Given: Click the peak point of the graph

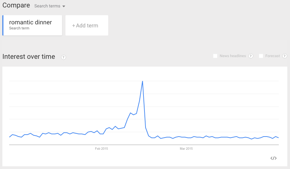Looking at the screenshot, I should pyautogui.click(x=142, y=81).
